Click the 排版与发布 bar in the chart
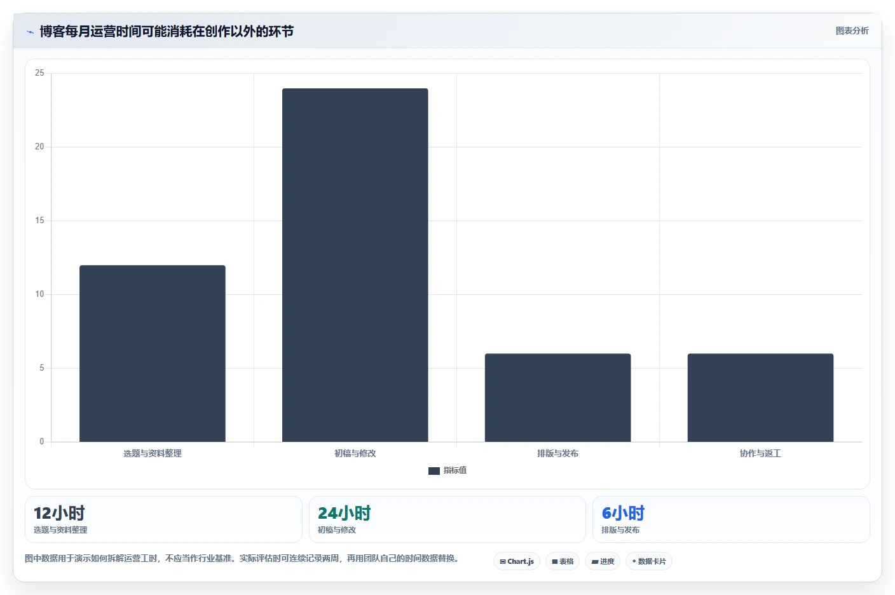Image resolution: width=895 pixels, height=595 pixels. point(558,398)
